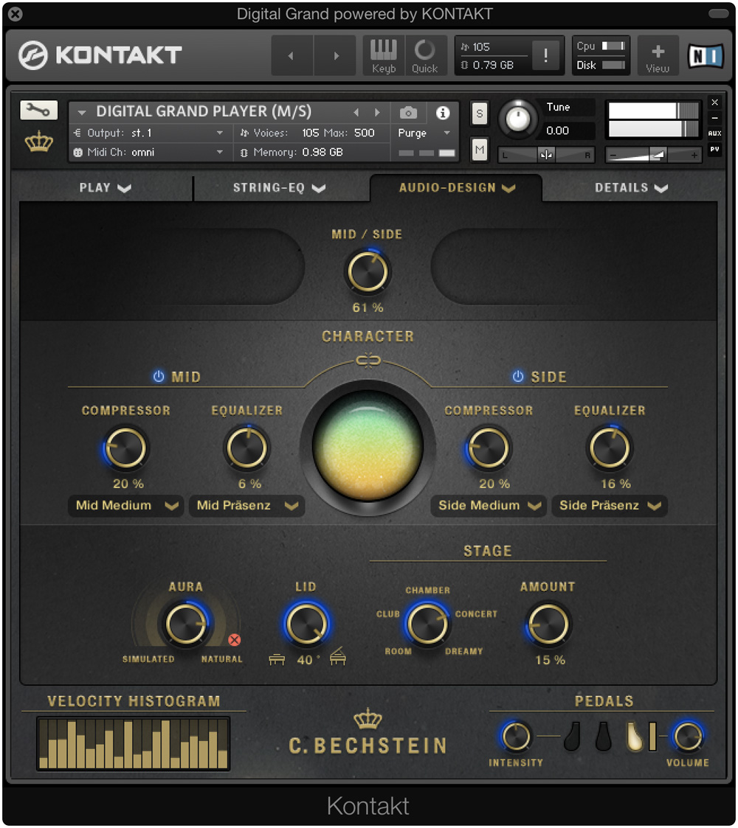Open the Midi Ch omni dropdown
738x828 pixels.
(x=150, y=153)
